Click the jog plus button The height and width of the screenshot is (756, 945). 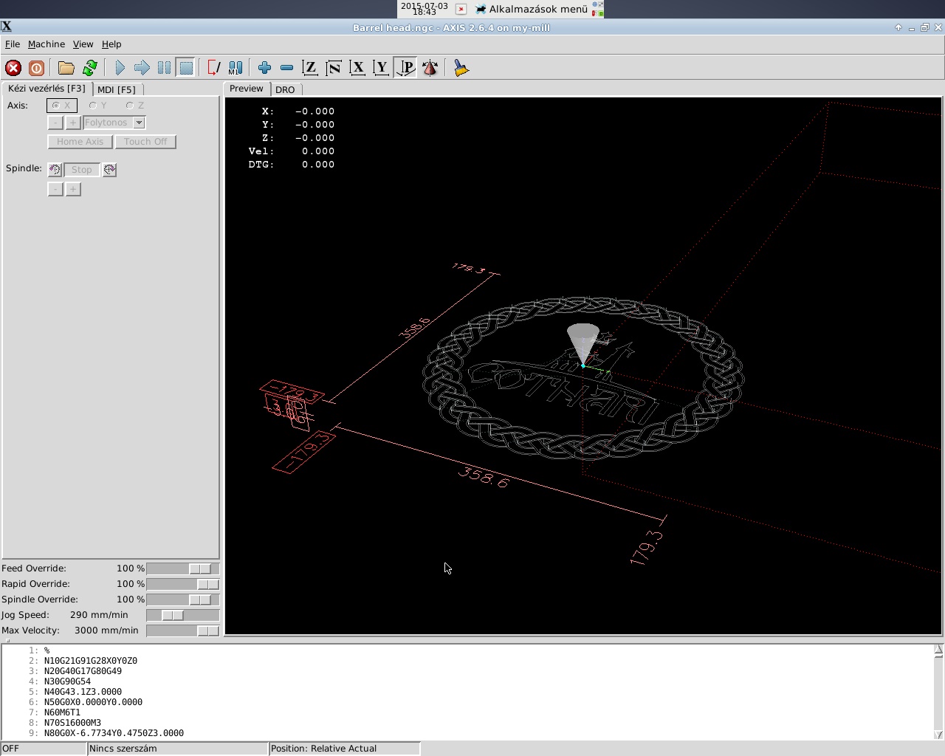click(73, 123)
